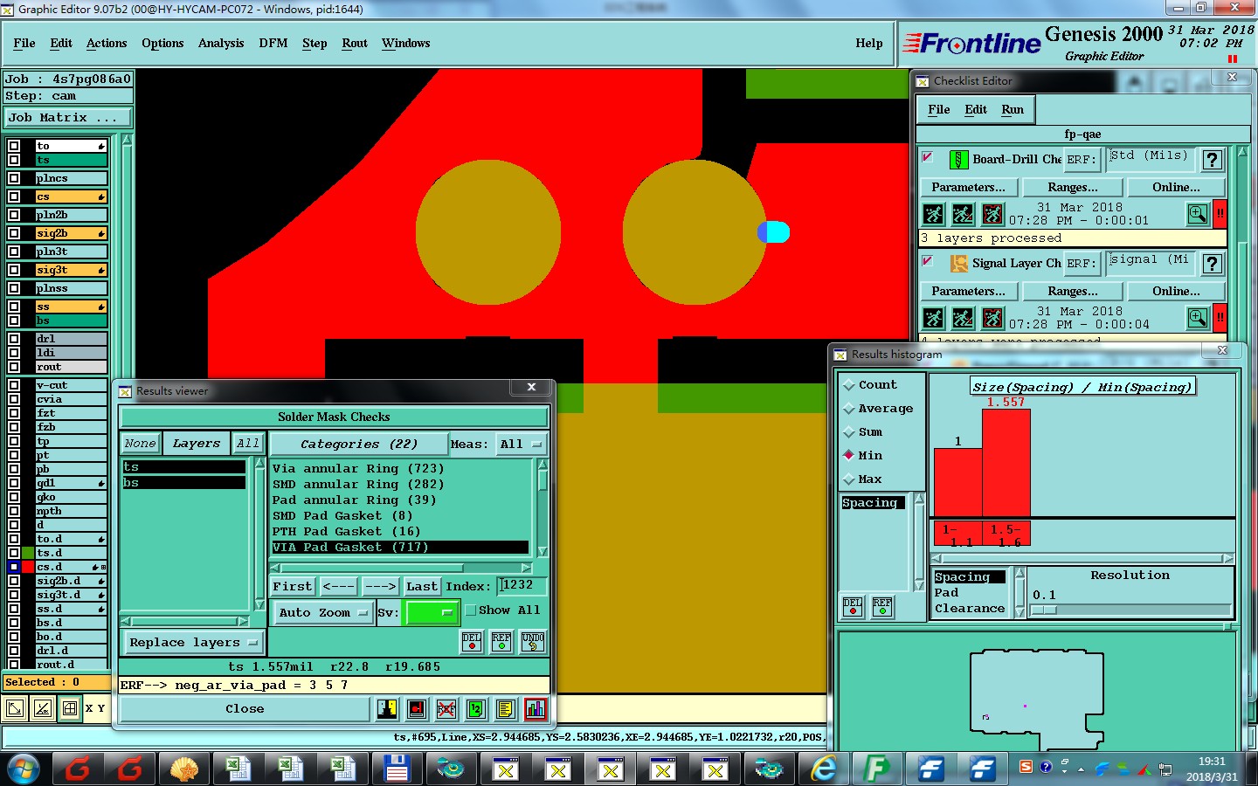Select the Sum radio option
Screen dimensions: 1258x786
click(x=848, y=432)
